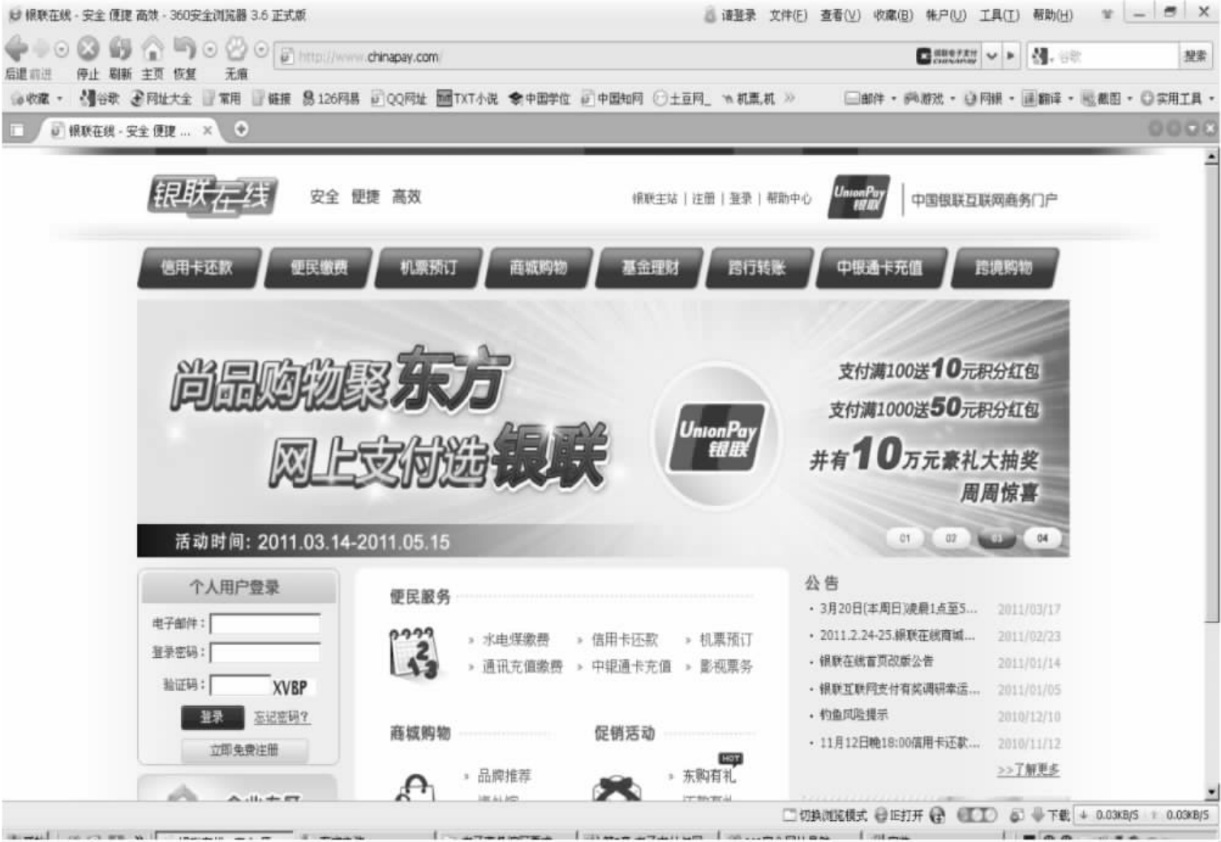Open the 126网易 bookmark
This screenshot has height=842, width=1221.
(330, 98)
